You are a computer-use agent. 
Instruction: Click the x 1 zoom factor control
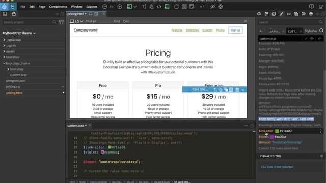click(x=202, y=7)
